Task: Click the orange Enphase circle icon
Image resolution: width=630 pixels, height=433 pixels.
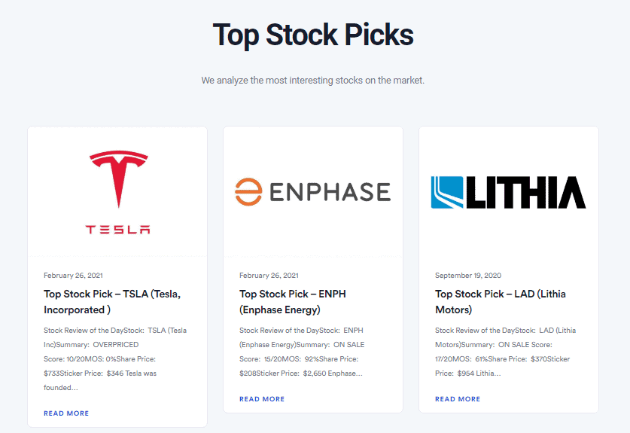Action: point(248,191)
